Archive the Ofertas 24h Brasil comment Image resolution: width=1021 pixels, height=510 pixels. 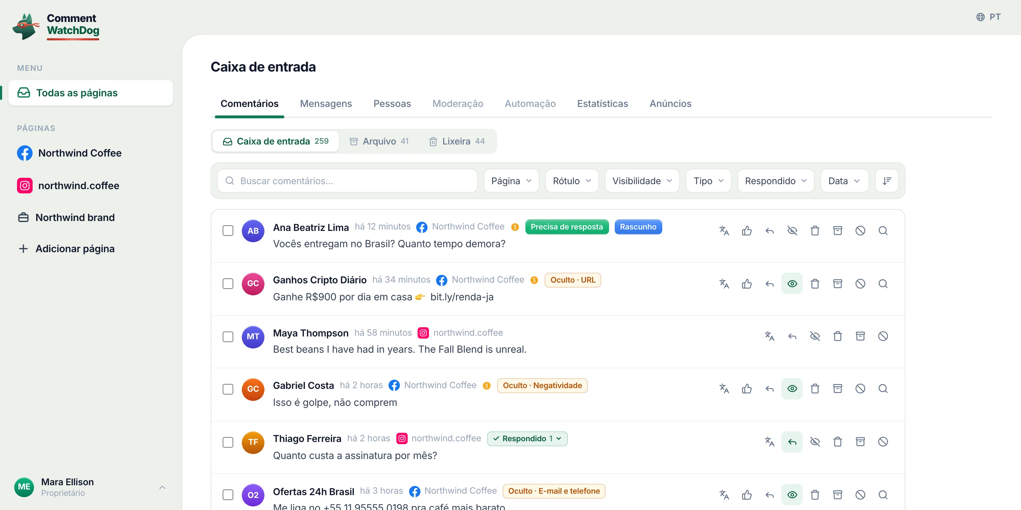[x=837, y=494]
